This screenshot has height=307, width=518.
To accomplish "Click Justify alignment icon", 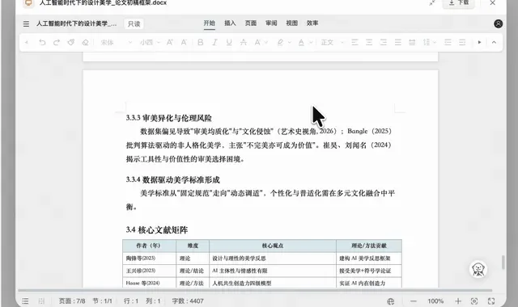I will (x=397, y=42).
